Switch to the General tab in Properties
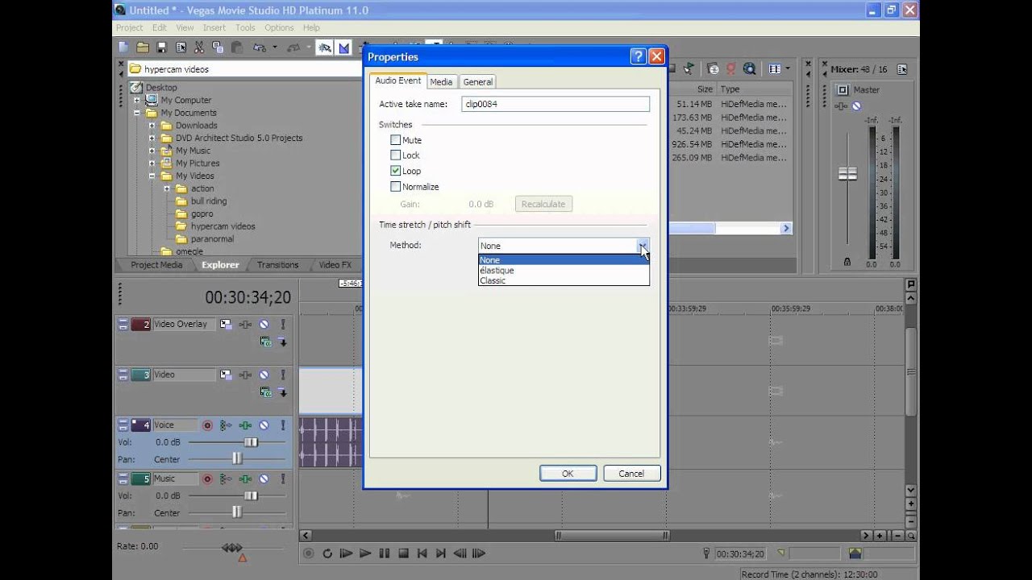 (x=477, y=81)
